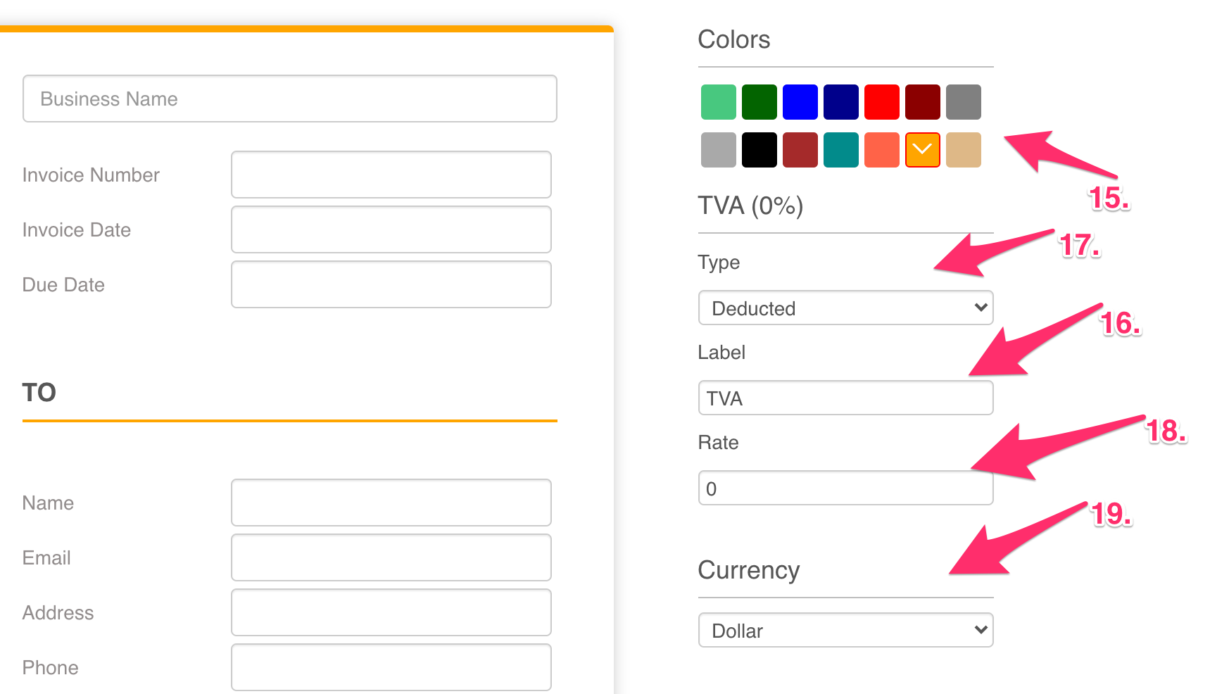Pick the dark green color swatch
The image size is (1229, 694).
pos(759,102)
